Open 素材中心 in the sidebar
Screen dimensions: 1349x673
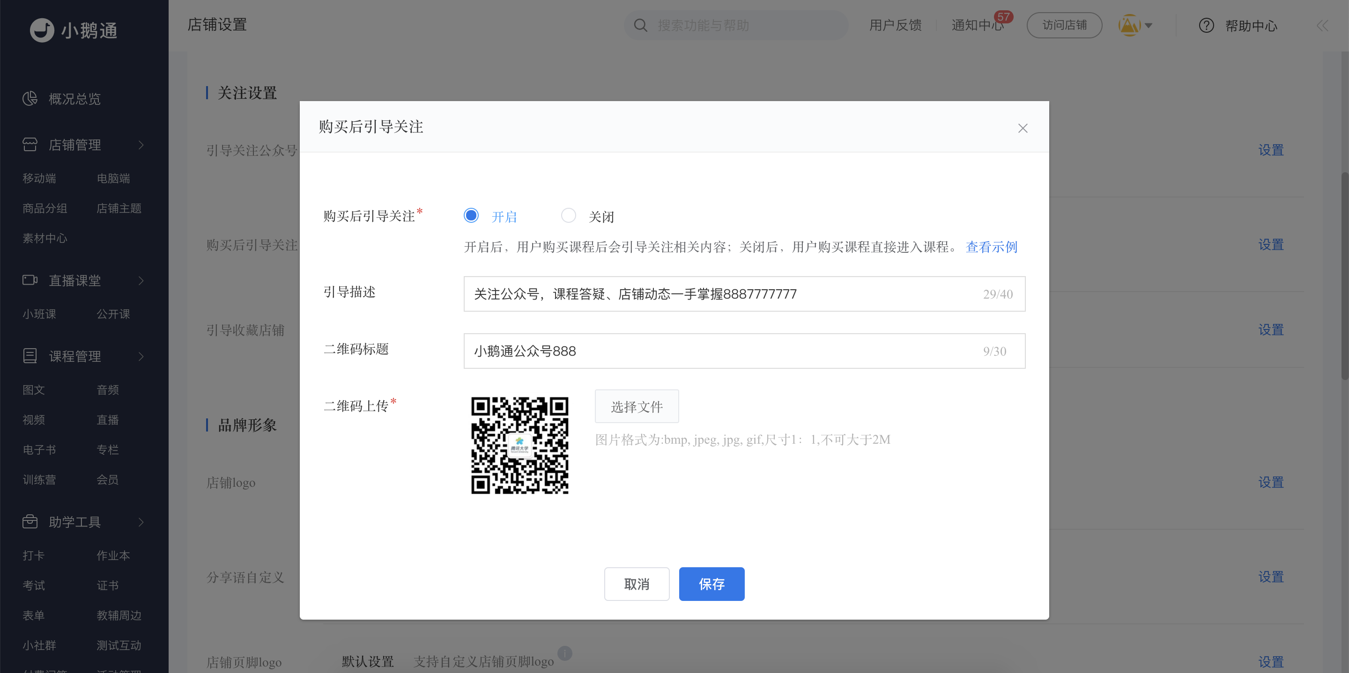click(x=45, y=238)
